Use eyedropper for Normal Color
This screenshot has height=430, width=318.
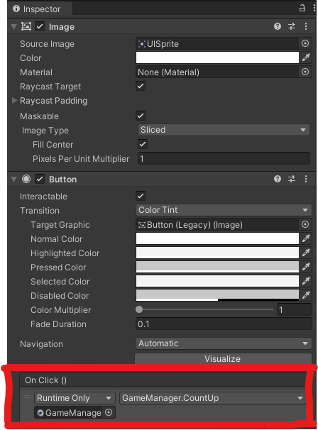click(306, 238)
